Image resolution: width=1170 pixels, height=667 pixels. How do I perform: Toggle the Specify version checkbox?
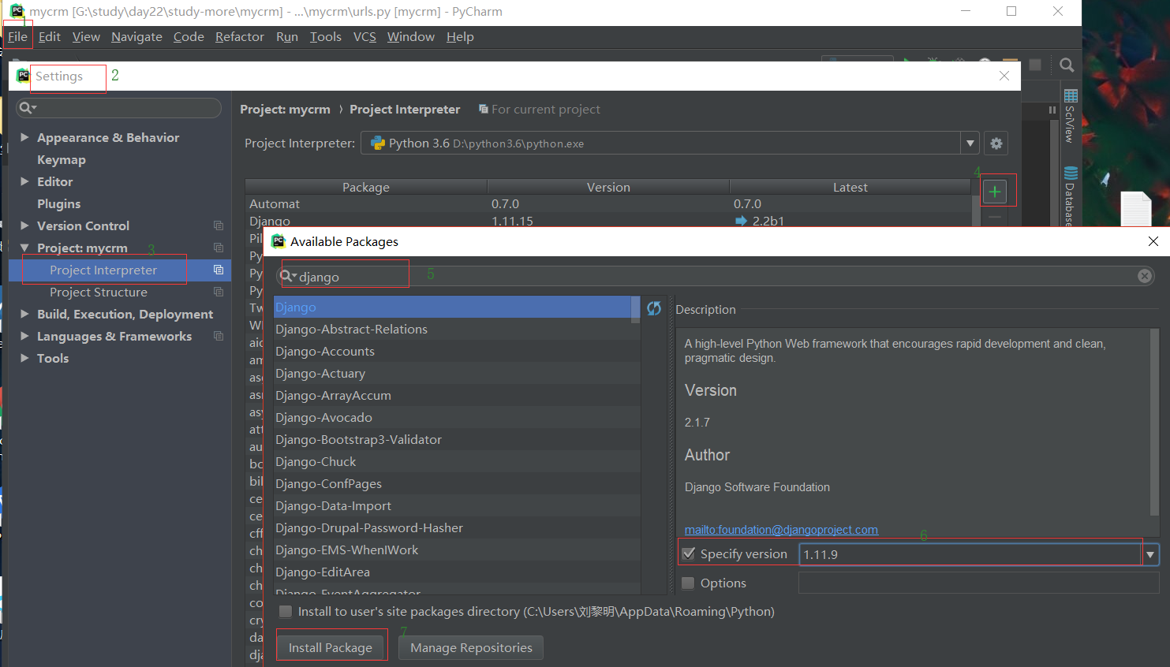pos(689,553)
